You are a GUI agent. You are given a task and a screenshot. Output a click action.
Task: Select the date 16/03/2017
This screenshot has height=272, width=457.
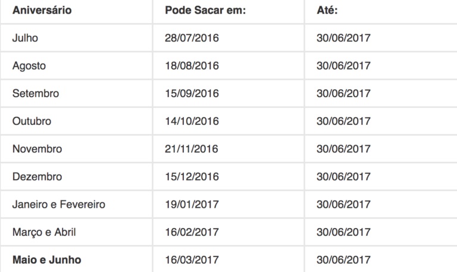[192, 260]
